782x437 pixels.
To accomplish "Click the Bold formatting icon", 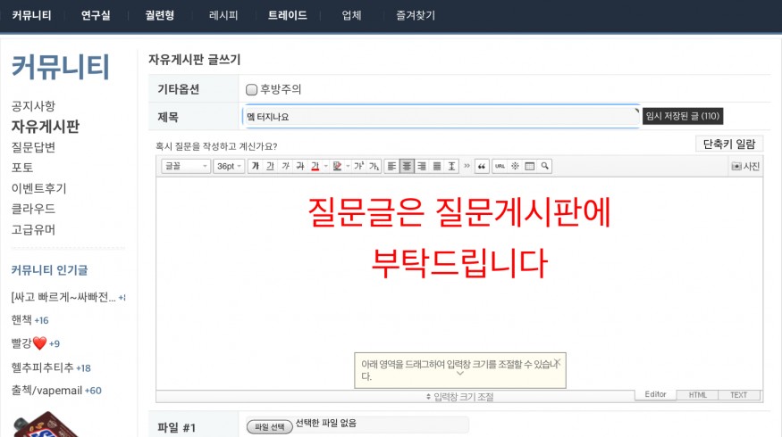I will (x=256, y=166).
